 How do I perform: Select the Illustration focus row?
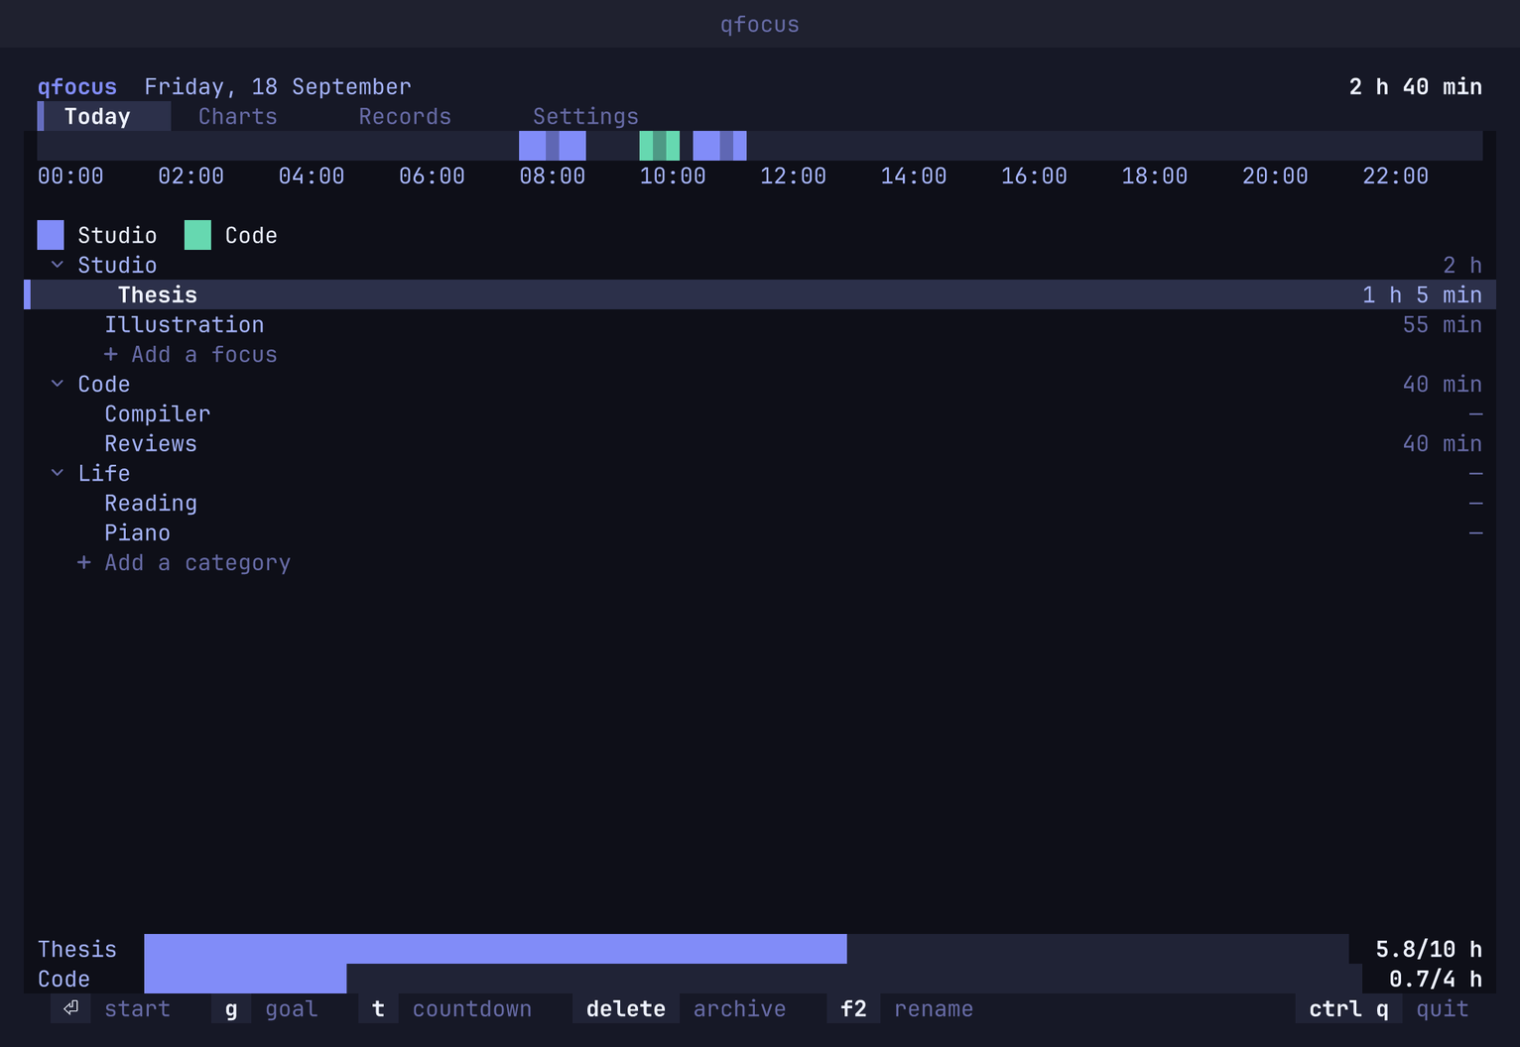click(760, 324)
